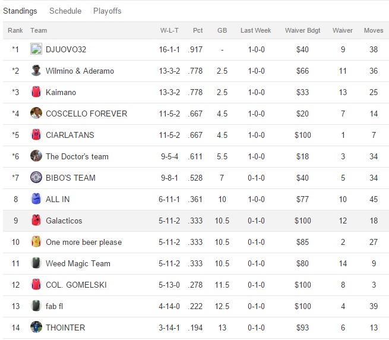
Task: Open the CIARLATANS team page
Action: coord(69,135)
